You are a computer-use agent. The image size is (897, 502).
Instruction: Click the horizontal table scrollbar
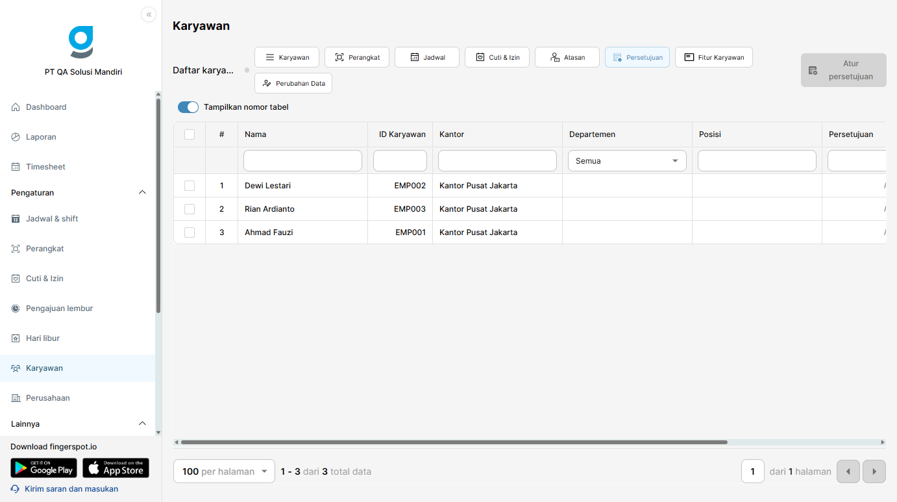[x=454, y=442]
